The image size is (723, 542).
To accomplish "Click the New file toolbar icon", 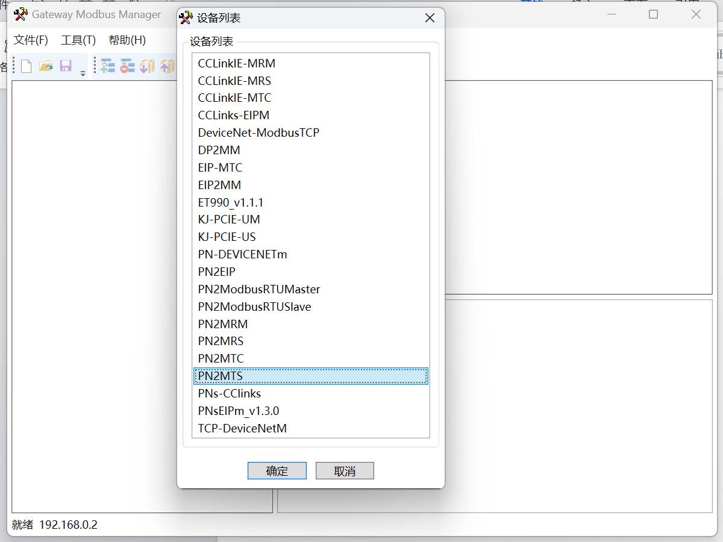I will pos(26,66).
